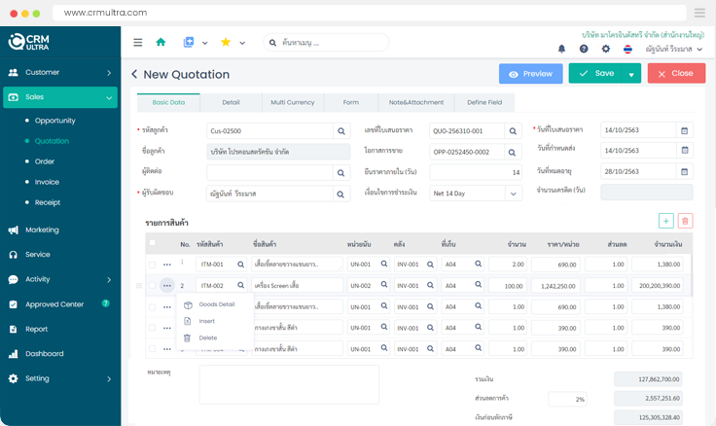Click the yellow favorites star icon
The image size is (716, 426).
click(x=226, y=42)
